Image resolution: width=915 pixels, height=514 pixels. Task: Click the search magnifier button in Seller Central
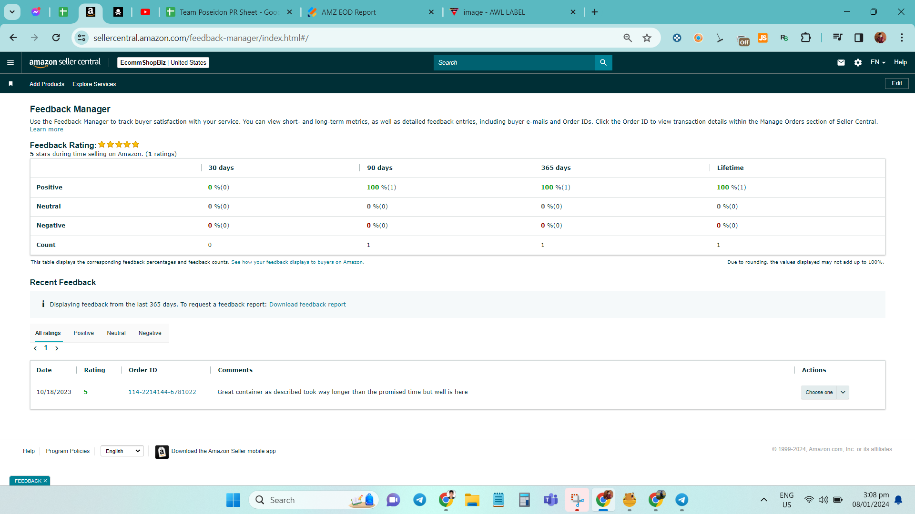tap(603, 62)
